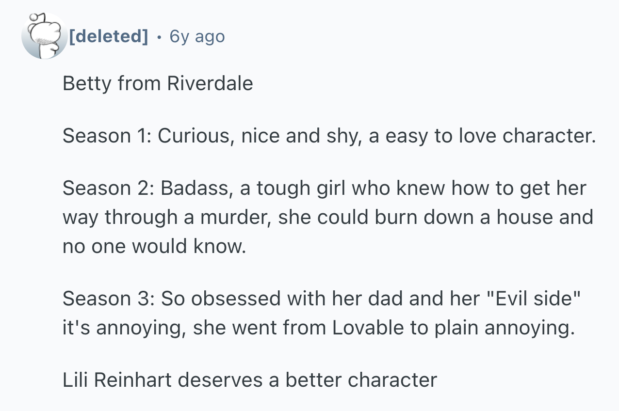
Task: Click the "Season 1:" label text
Action: click(107, 136)
